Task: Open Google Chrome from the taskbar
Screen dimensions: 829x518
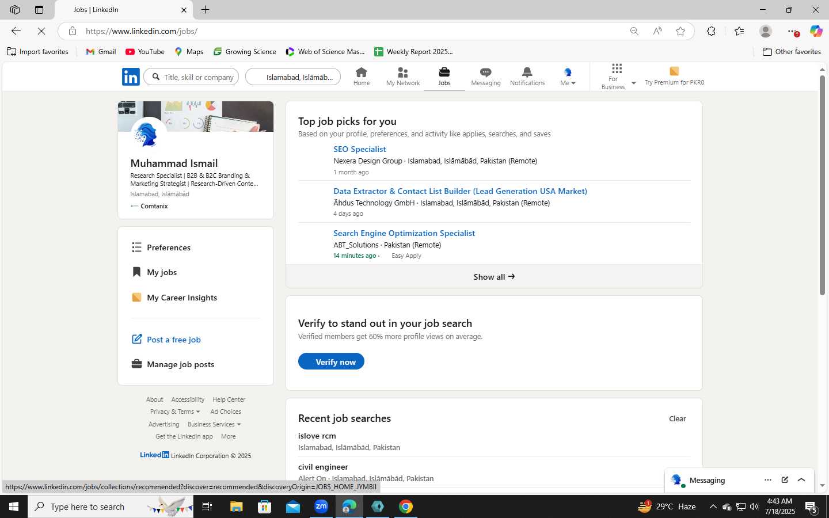Action: 406,506
